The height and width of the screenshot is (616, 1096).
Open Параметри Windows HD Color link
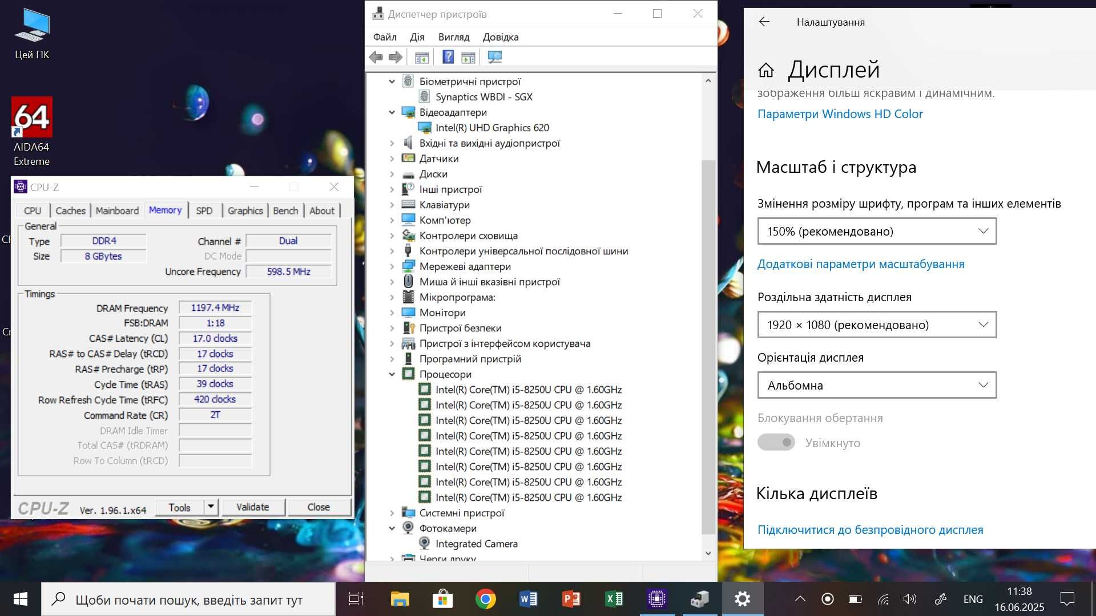(x=840, y=114)
